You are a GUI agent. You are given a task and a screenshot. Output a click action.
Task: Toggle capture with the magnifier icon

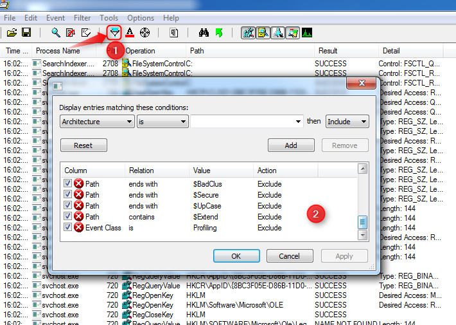55,33
